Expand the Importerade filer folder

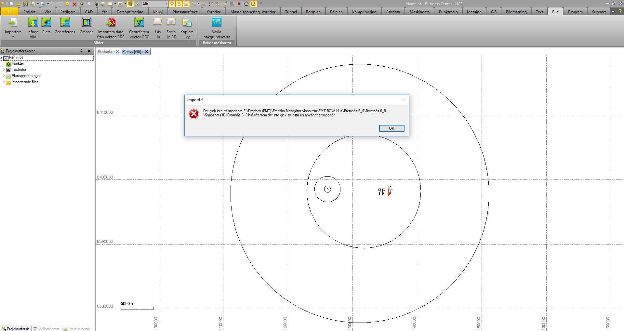click(3, 82)
